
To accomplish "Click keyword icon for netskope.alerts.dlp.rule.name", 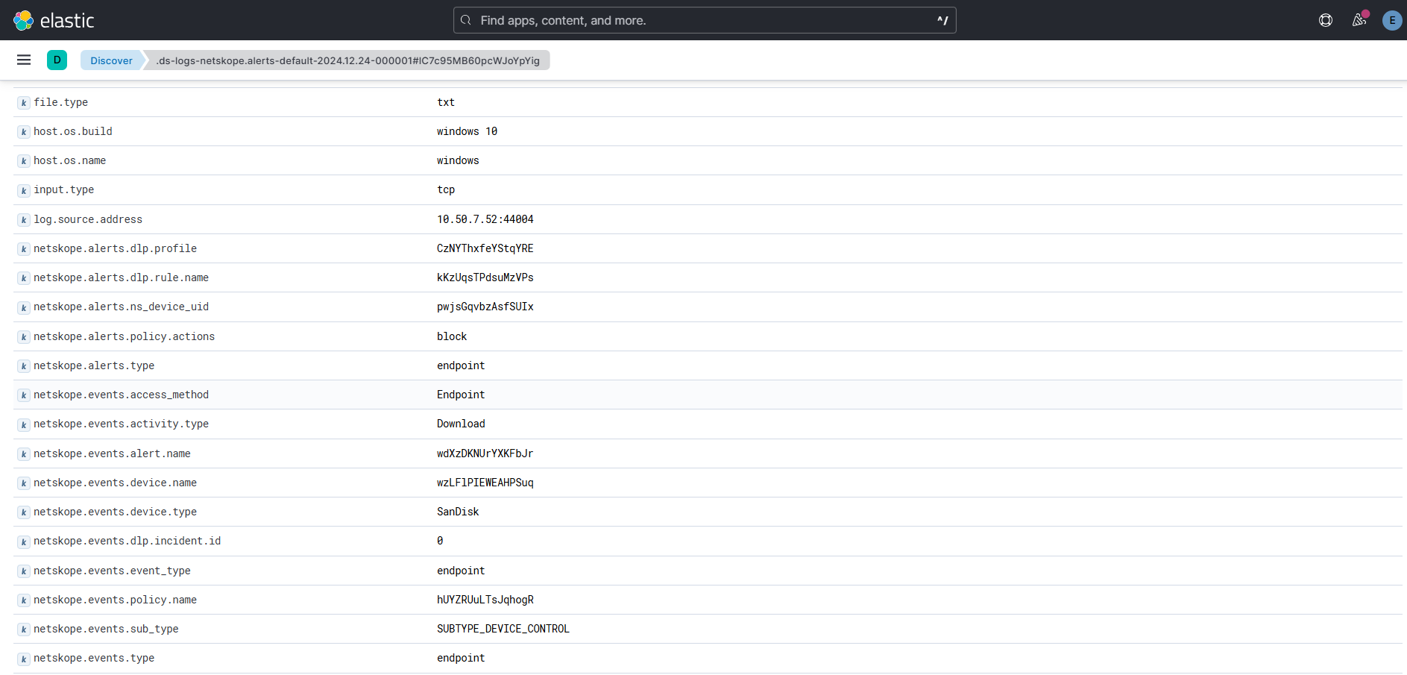I will tap(24, 278).
